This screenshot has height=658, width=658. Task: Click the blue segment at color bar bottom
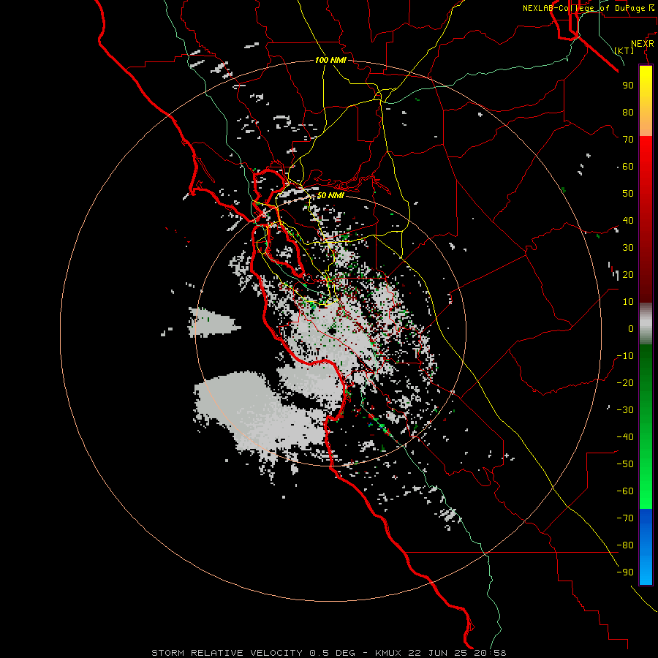[x=646, y=547]
